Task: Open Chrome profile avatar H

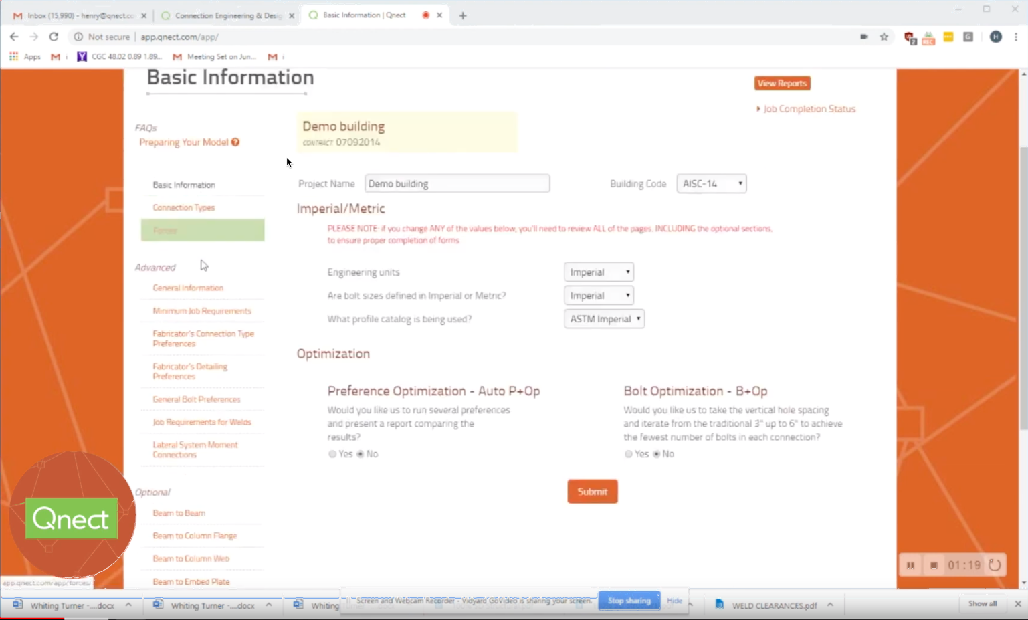Action: [x=996, y=37]
